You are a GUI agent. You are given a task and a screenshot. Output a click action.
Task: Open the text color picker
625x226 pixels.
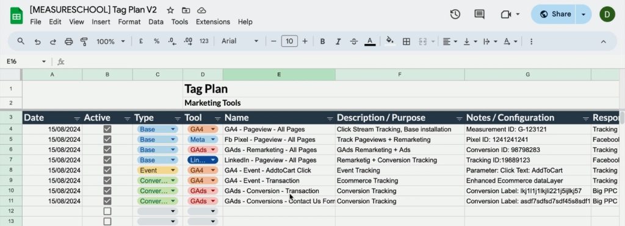[370, 42]
